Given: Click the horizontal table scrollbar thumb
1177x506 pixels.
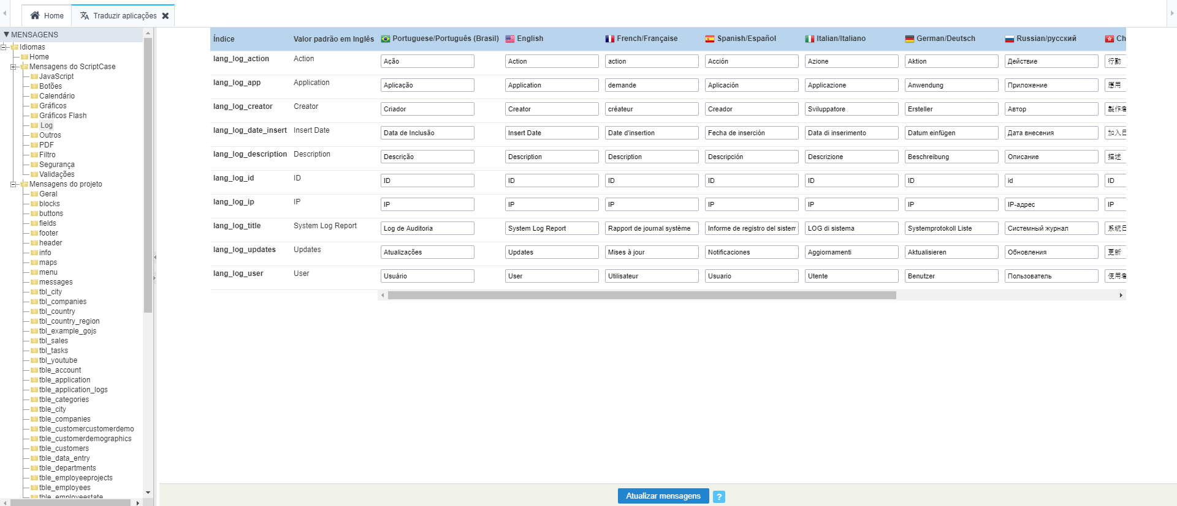Looking at the screenshot, I should (642, 296).
